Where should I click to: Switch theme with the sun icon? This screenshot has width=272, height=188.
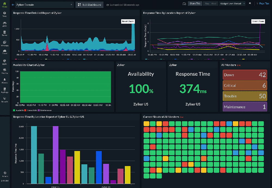click(x=250, y=4)
